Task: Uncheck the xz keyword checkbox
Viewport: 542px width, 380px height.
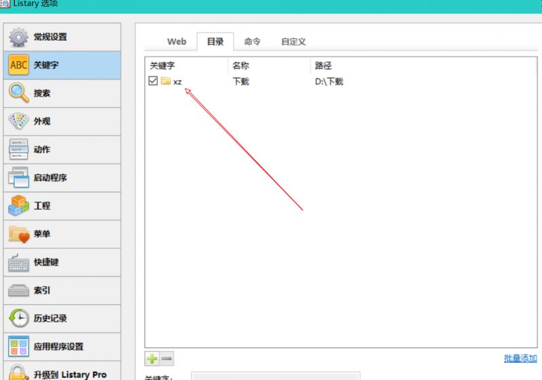Action: (153, 81)
